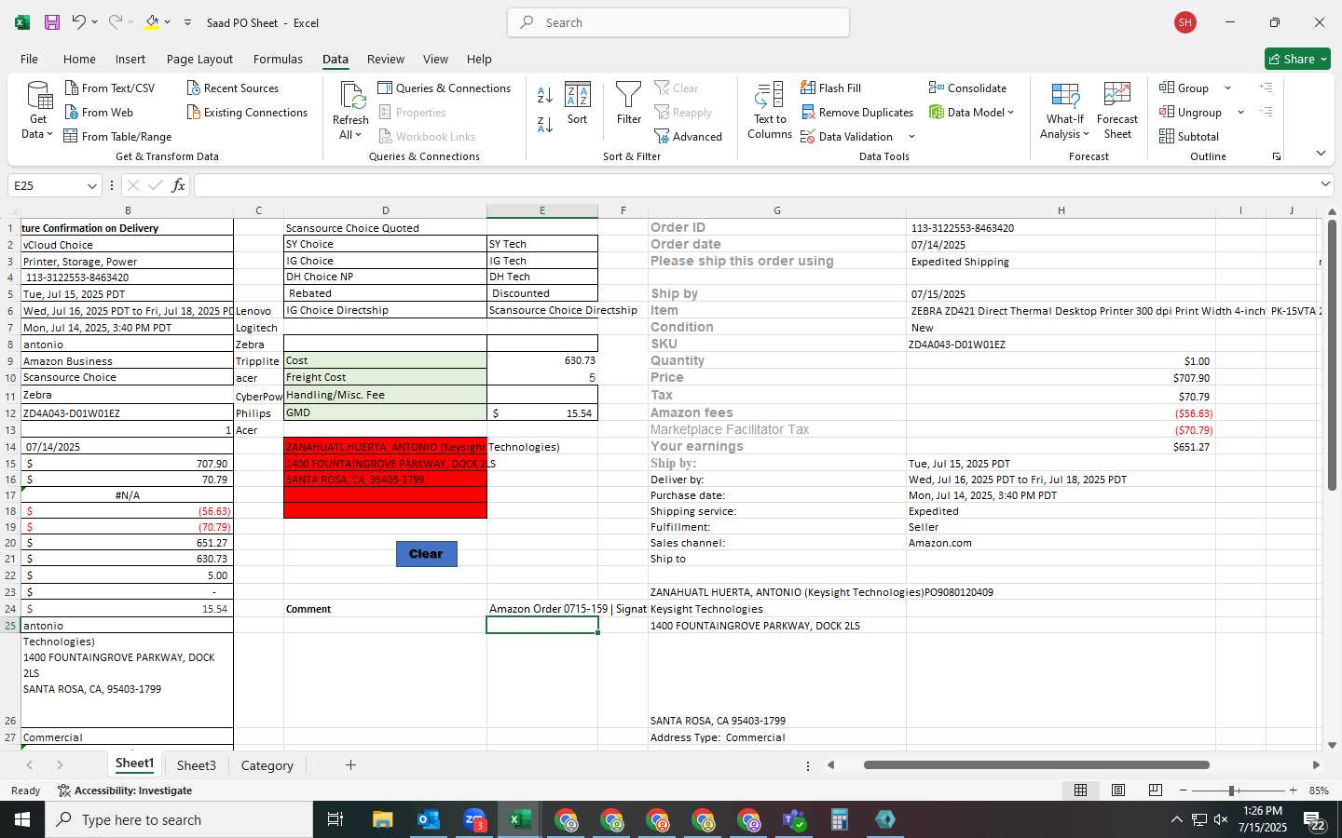Open Outline dialog launcher

tap(1277, 156)
